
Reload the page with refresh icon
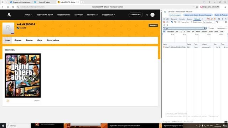click(x=13, y=7)
